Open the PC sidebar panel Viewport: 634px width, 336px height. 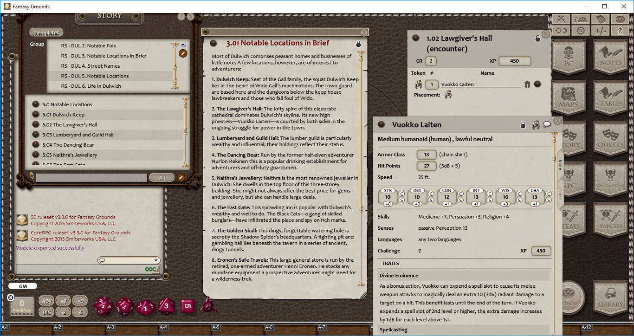(569, 57)
